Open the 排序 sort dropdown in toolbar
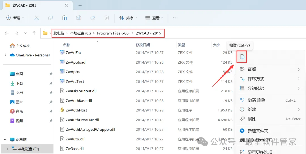Viewport: 306px width, 154px height. (x=128, y=18)
